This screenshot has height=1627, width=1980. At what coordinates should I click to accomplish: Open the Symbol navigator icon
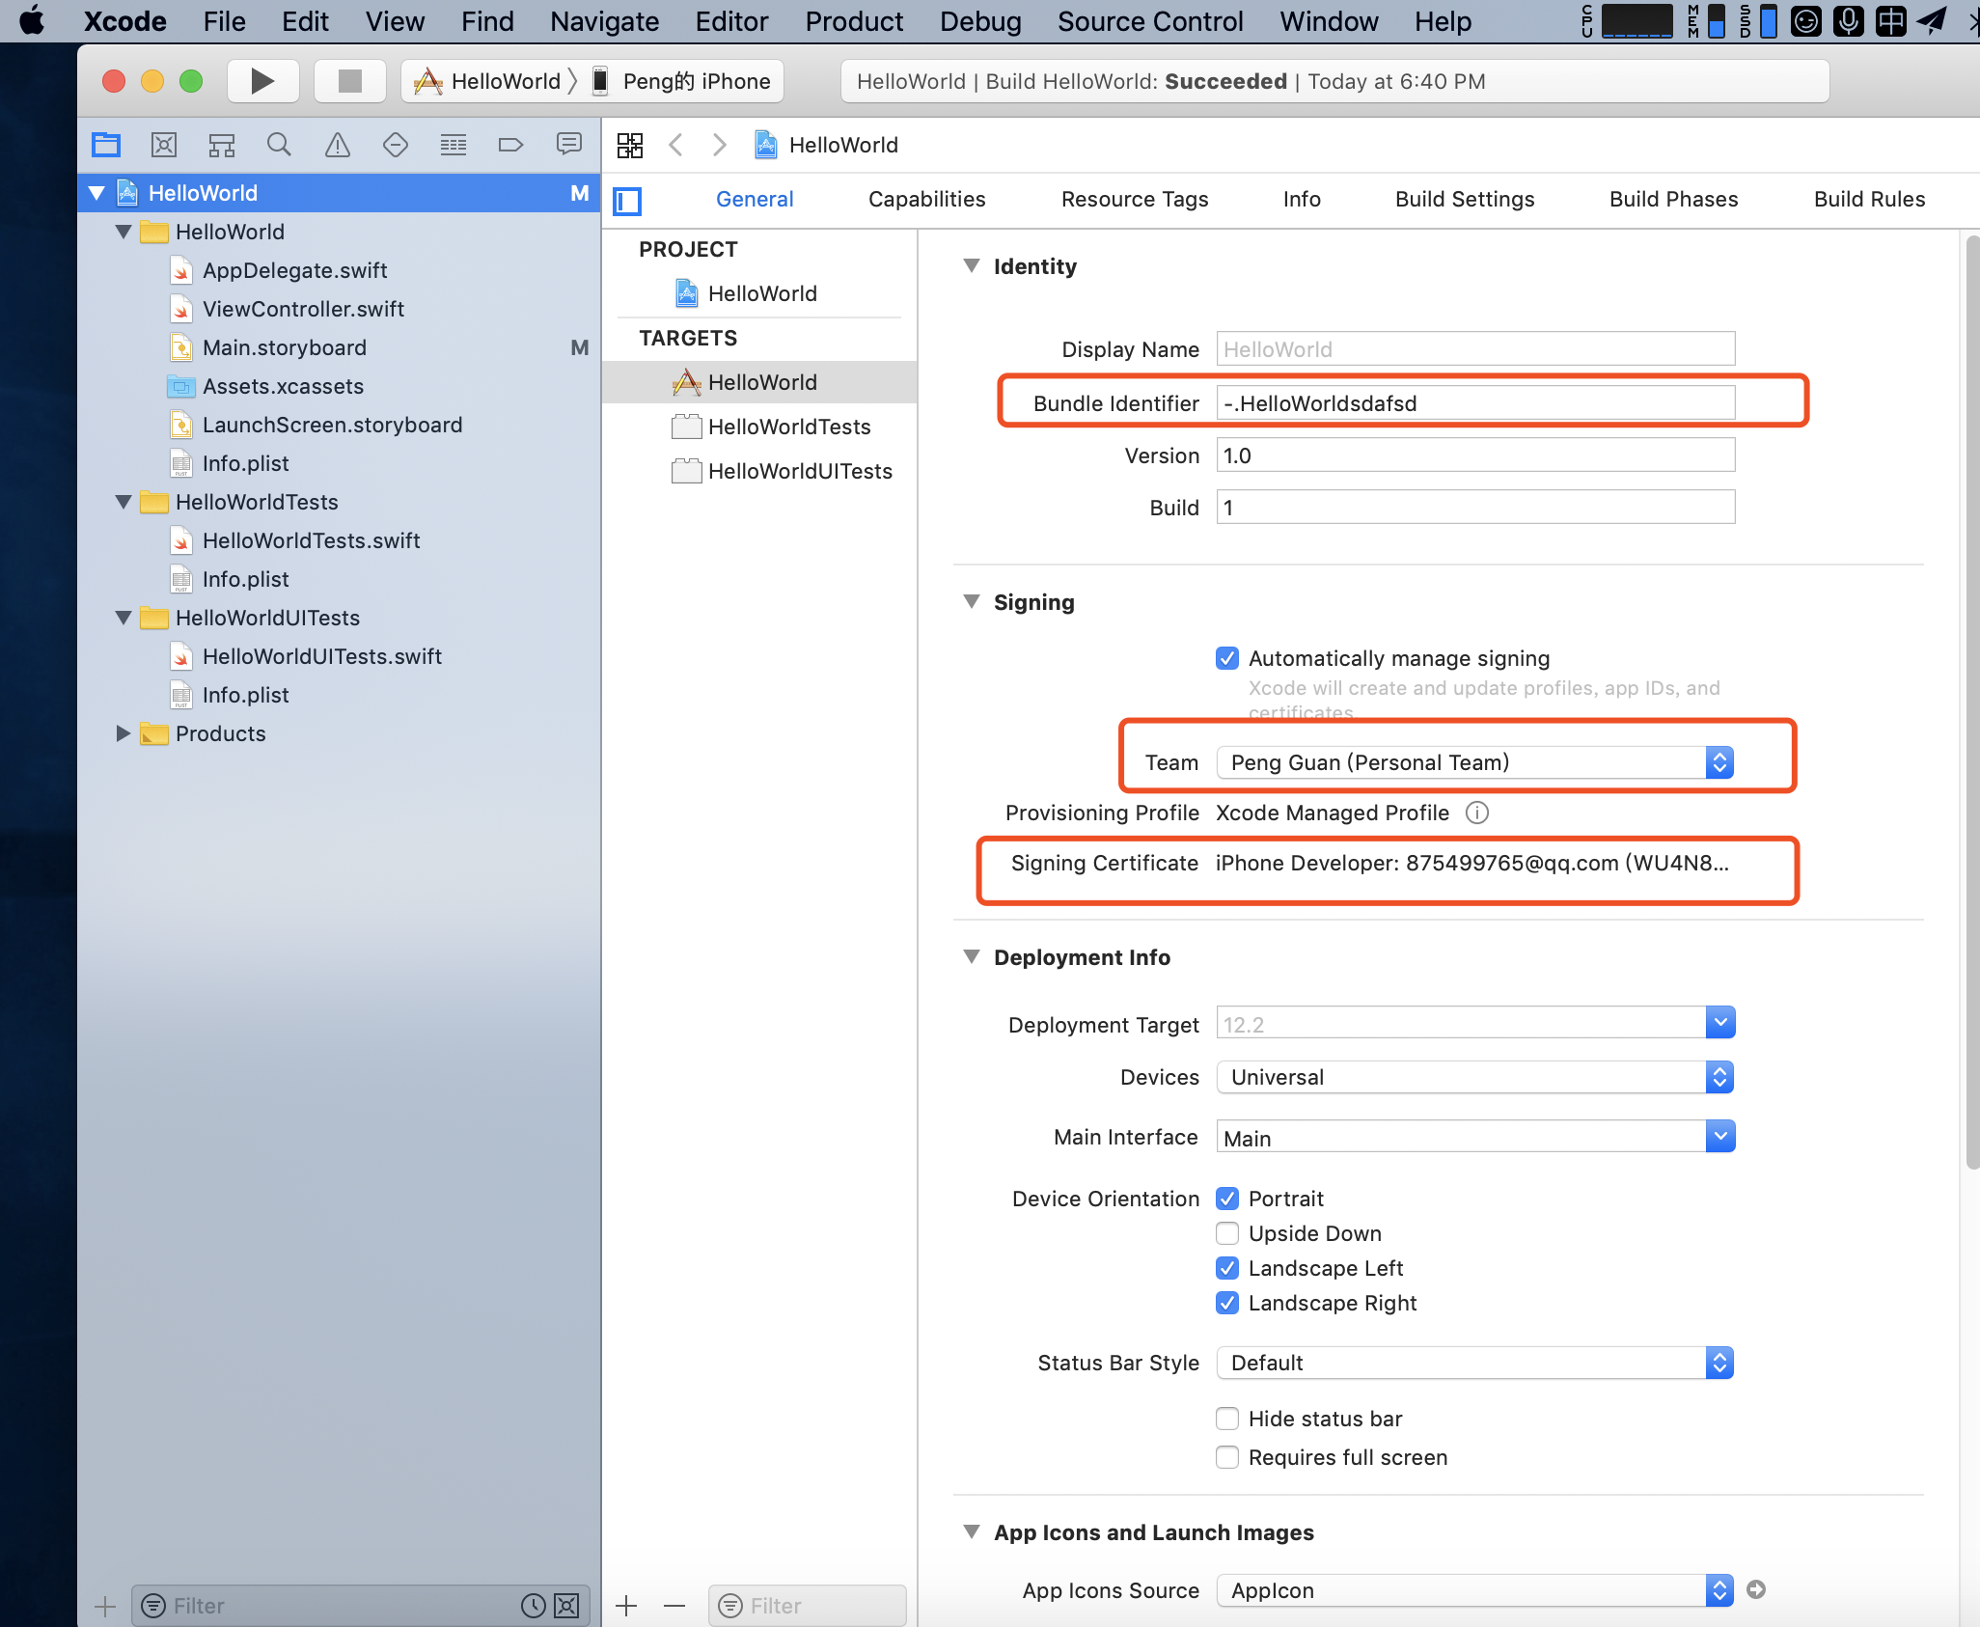[222, 145]
